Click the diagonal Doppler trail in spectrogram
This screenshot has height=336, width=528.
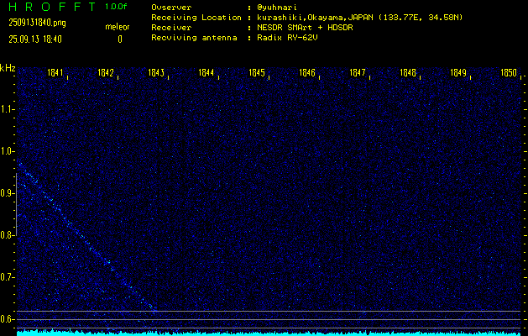[x=86, y=238]
